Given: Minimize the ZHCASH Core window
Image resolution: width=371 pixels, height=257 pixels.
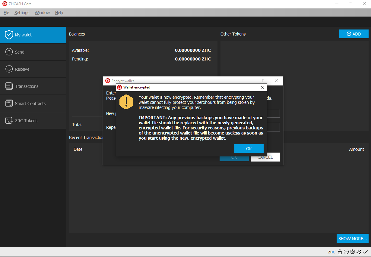Looking at the screenshot, I should pyautogui.click(x=337, y=4).
